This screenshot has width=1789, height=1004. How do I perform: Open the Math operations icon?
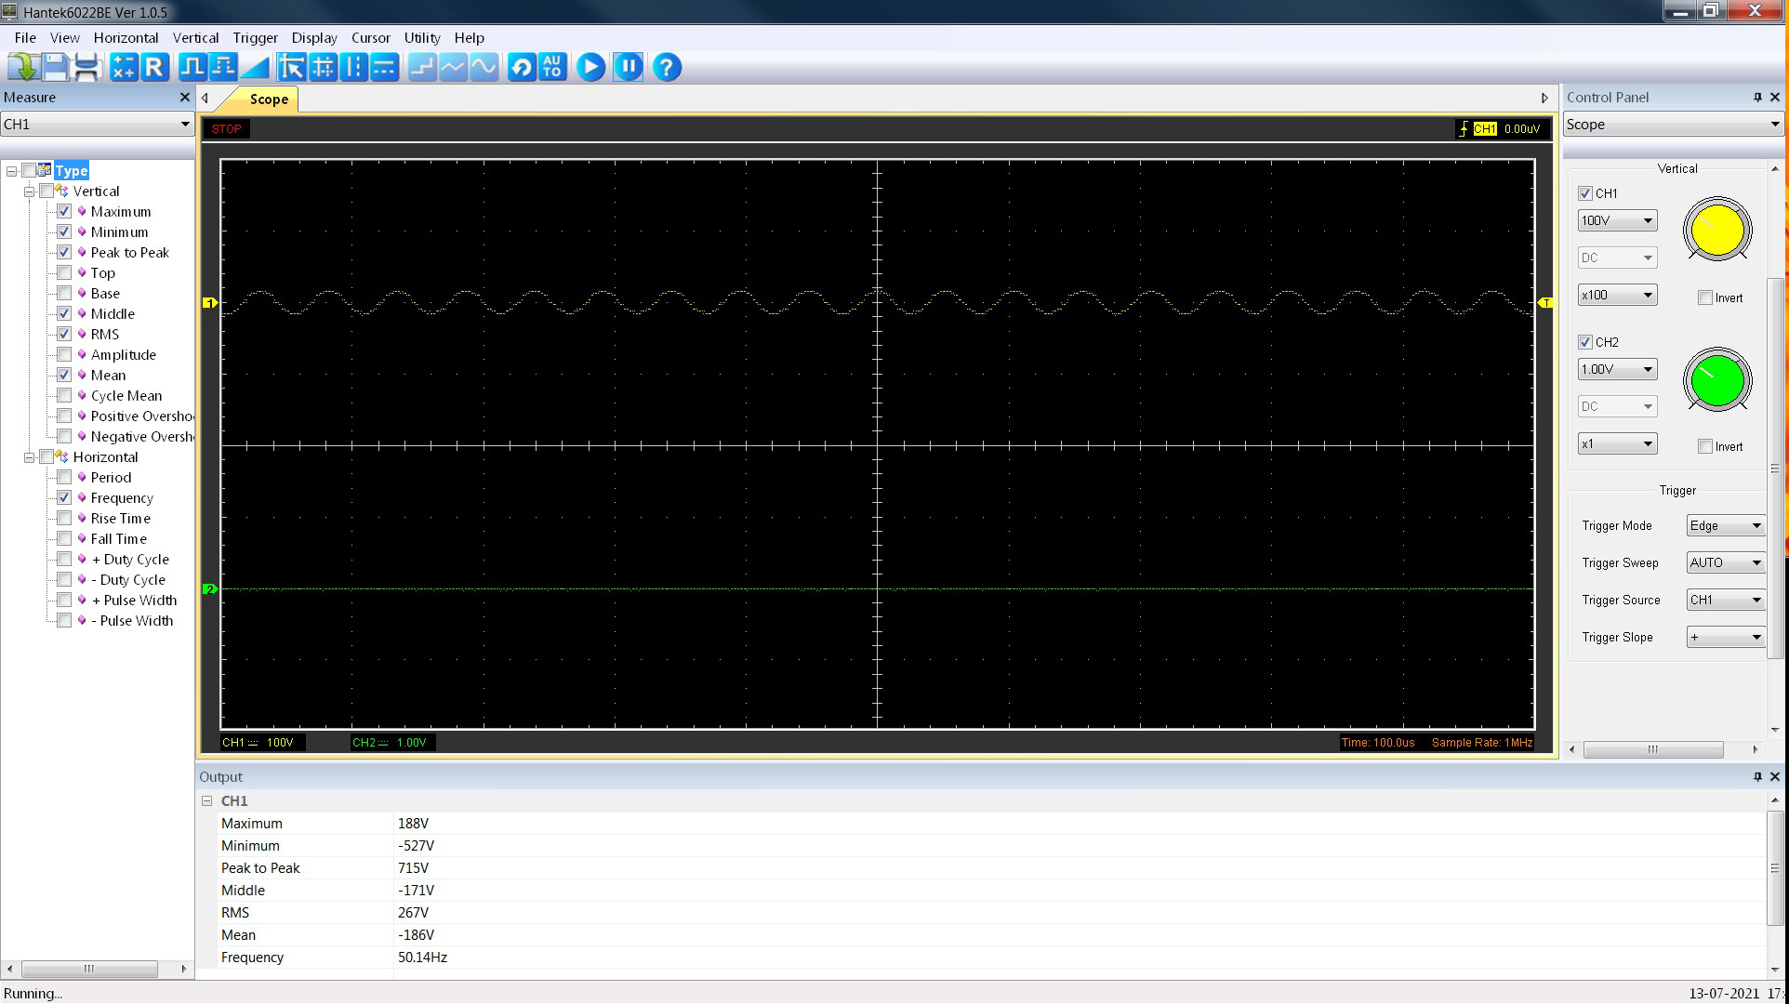pos(124,67)
